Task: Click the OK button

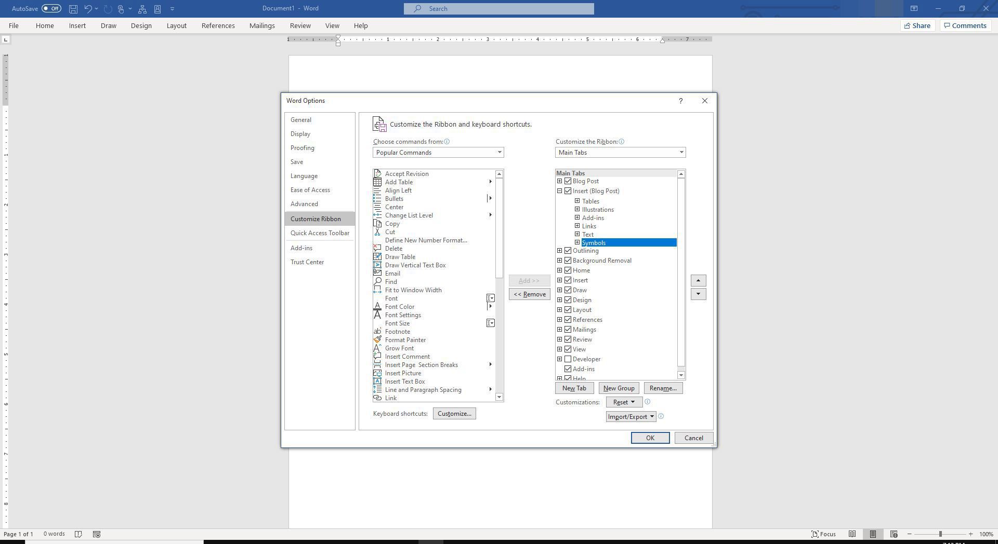Action: coord(650,438)
